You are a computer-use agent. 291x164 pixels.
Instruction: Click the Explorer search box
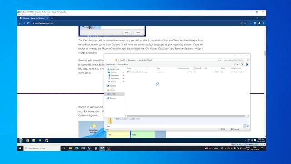click(236, 60)
